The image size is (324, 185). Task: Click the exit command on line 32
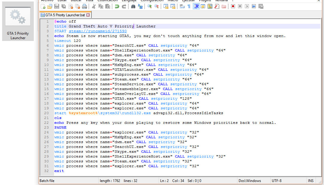(x=59, y=171)
